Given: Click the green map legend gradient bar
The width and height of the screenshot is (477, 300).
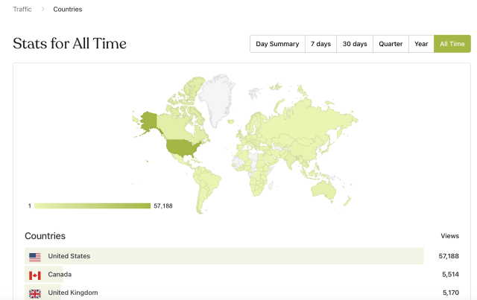Looking at the screenshot, I should point(92,205).
